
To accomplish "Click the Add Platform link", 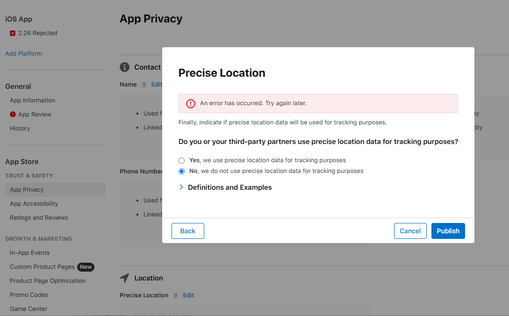I will click(x=23, y=54).
